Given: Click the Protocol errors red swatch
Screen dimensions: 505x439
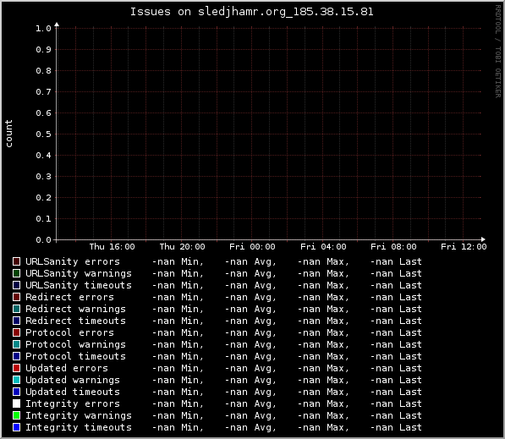Looking at the screenshot, I should click(x=16, y=332).
